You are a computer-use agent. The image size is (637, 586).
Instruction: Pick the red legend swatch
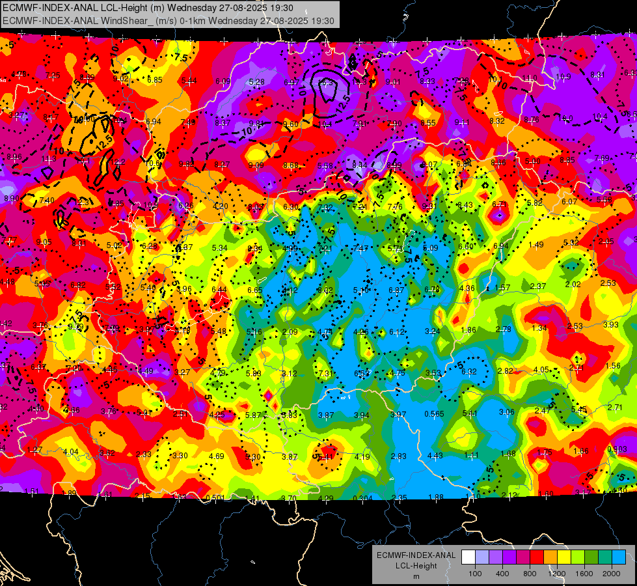click(x=537, y=557)
